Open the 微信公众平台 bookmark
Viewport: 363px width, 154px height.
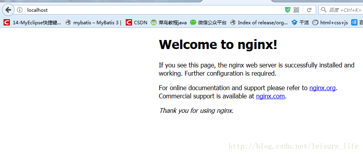[208, 23]
